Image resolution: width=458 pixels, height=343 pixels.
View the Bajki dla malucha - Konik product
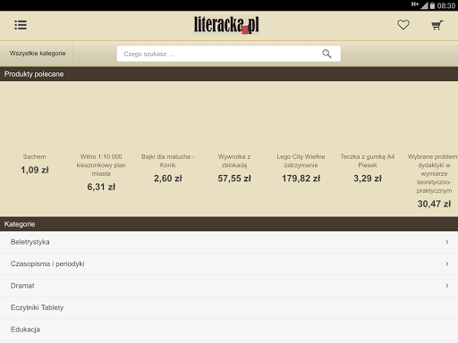167,168
